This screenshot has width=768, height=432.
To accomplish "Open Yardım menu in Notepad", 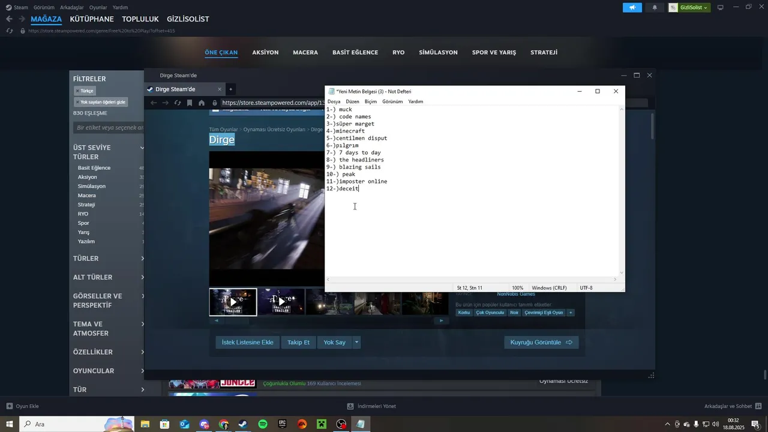I will pos(416,102).
